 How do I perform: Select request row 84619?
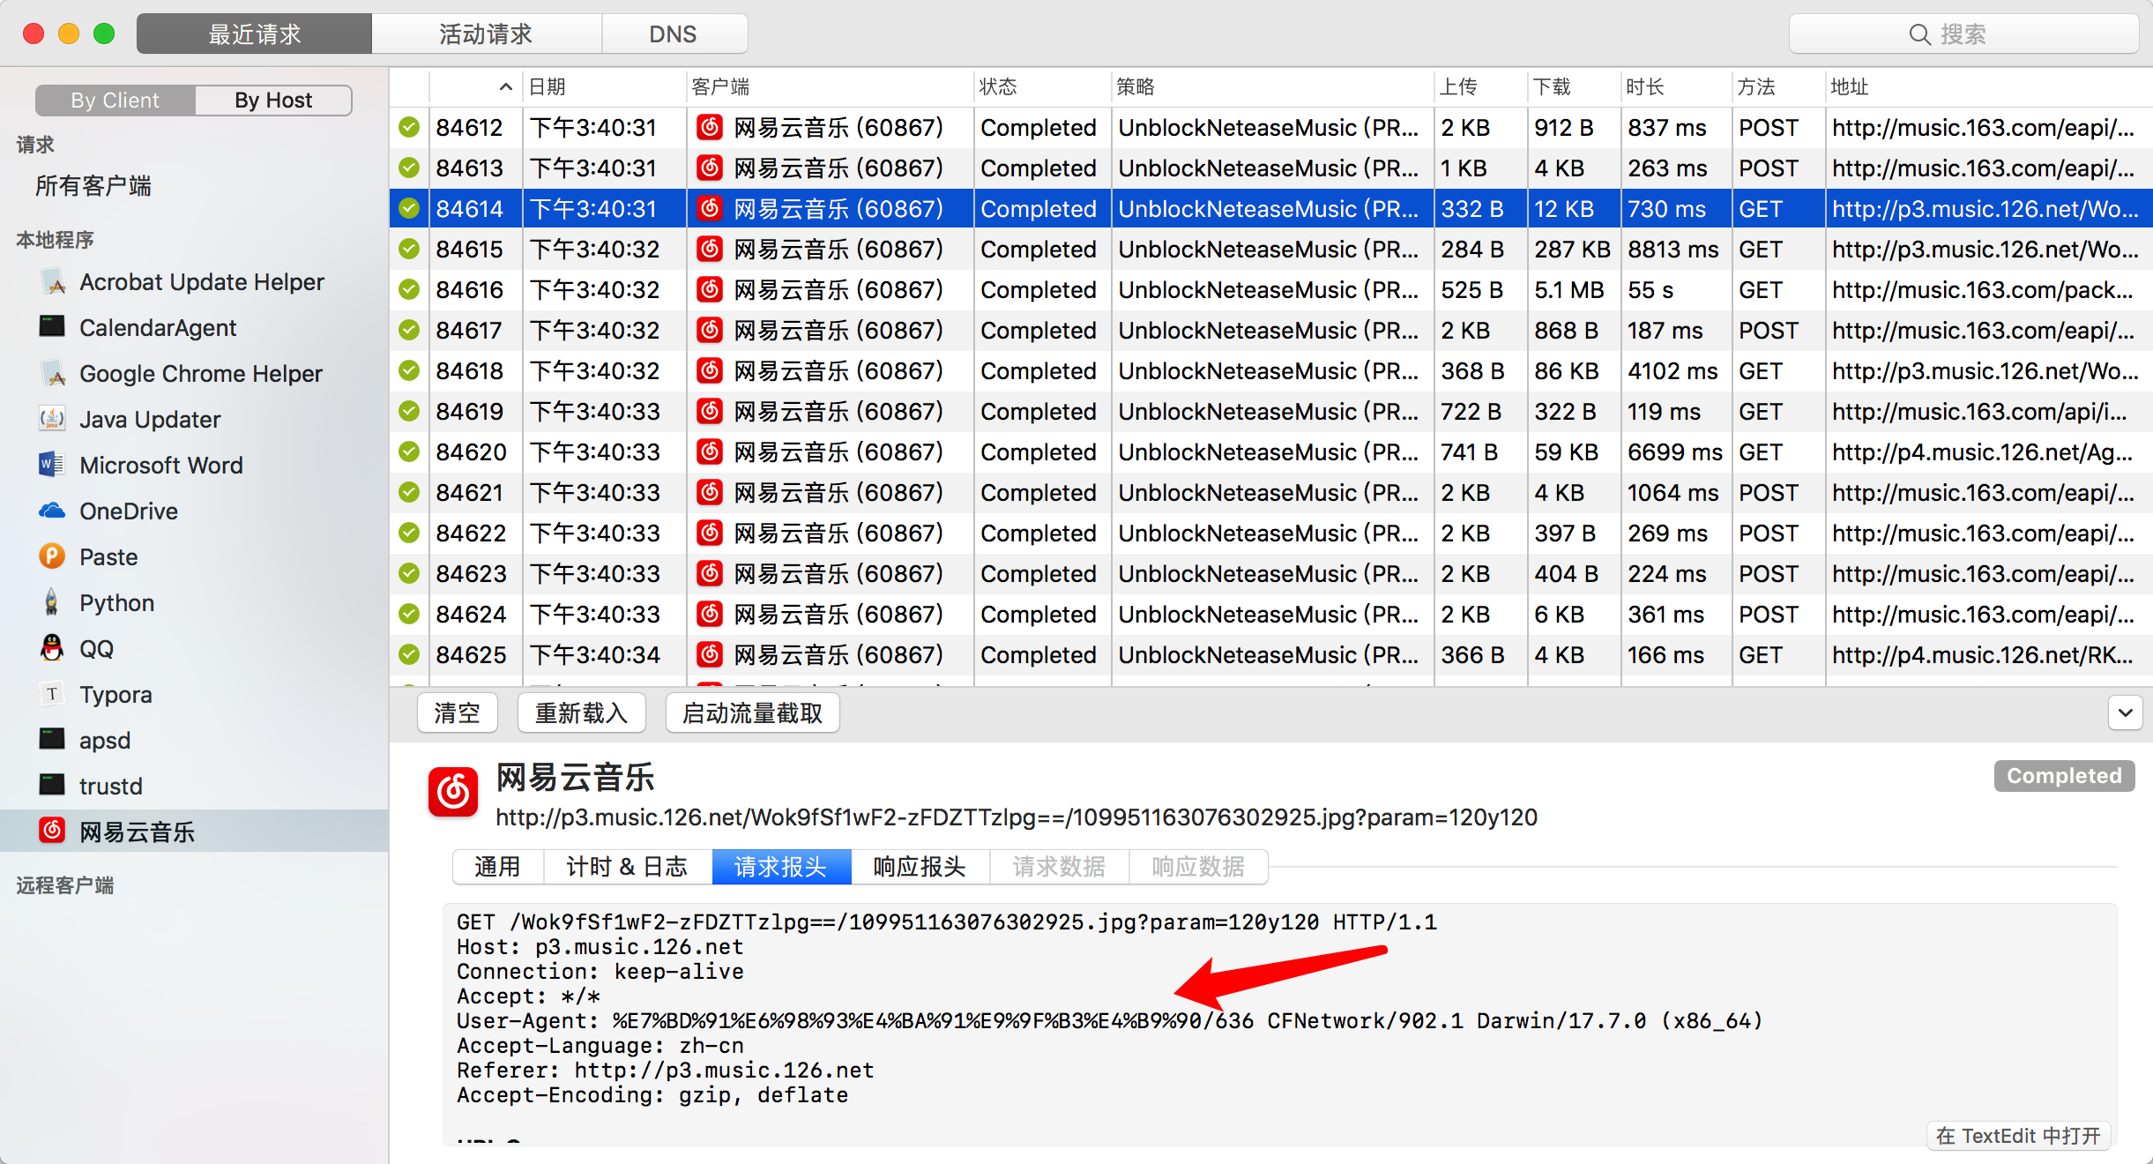pos(1270,411)
